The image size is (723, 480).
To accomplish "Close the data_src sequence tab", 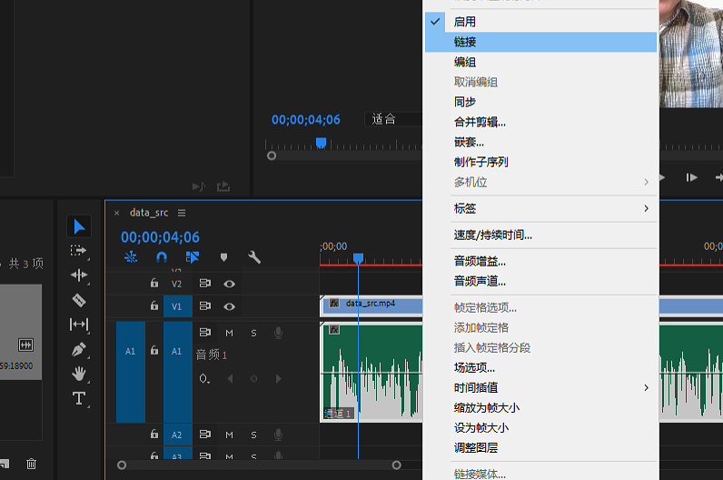I will 116,213.
